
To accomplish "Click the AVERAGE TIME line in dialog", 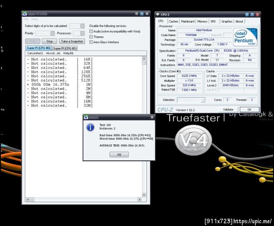I will [x=122, y=146].
